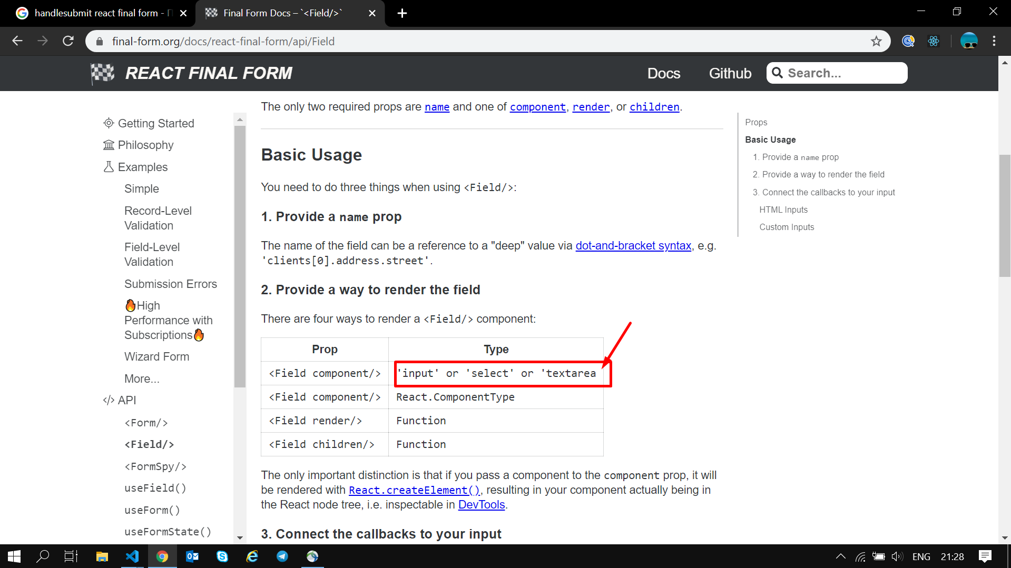Image resolution: width=1011 pixels, height=568 pixels.
Task: Expand More... examples in sidebar
Action: 142,378
